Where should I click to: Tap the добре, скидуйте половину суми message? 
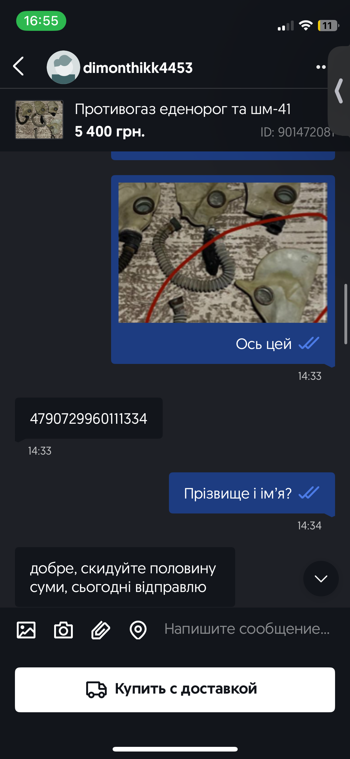tap(125, 577)
